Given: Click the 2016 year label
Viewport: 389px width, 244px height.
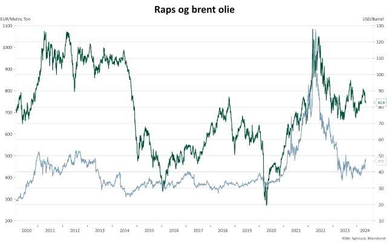Looking at the screenshot, I should pos(174,230).
